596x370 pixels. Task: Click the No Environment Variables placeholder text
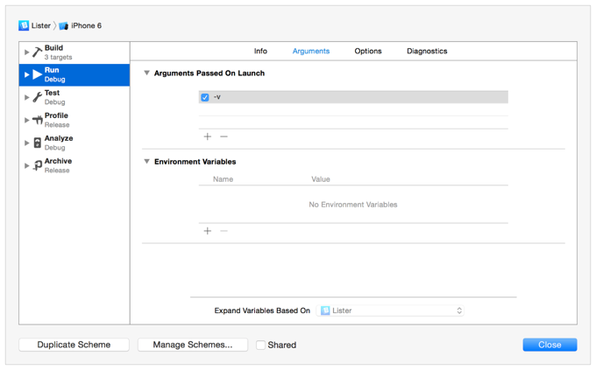pos(353,205)
